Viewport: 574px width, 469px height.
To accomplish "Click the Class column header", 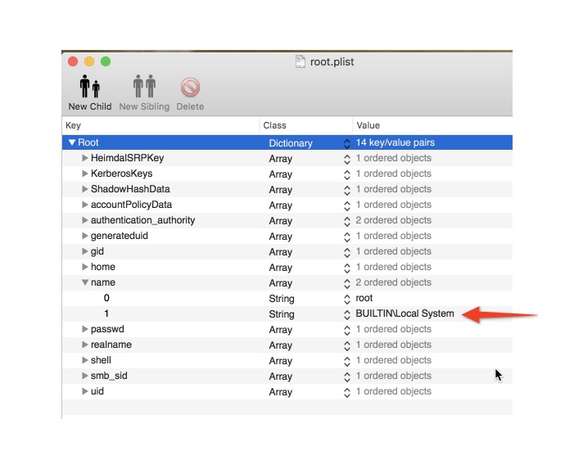I will [305, 126].
